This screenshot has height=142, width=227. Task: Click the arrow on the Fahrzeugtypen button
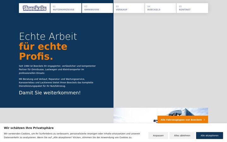(204, 120)
